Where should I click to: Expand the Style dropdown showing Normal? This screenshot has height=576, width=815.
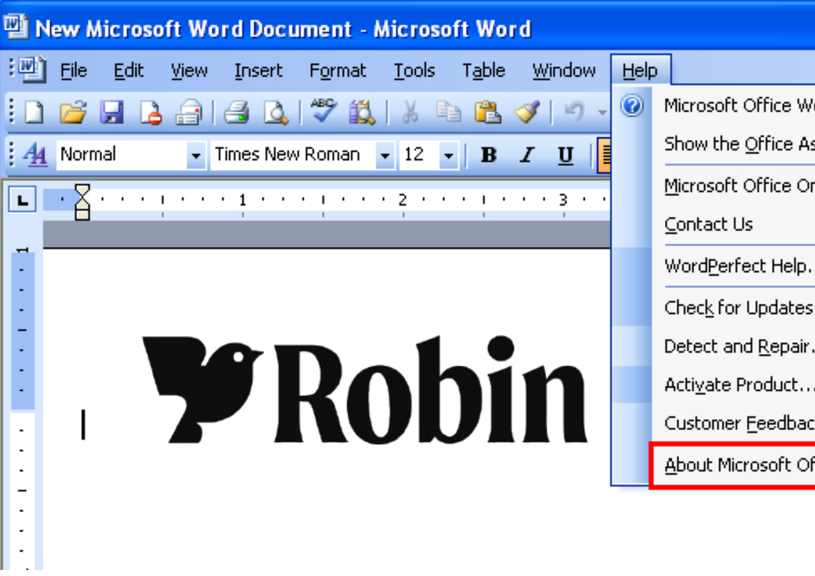point(196,155)
